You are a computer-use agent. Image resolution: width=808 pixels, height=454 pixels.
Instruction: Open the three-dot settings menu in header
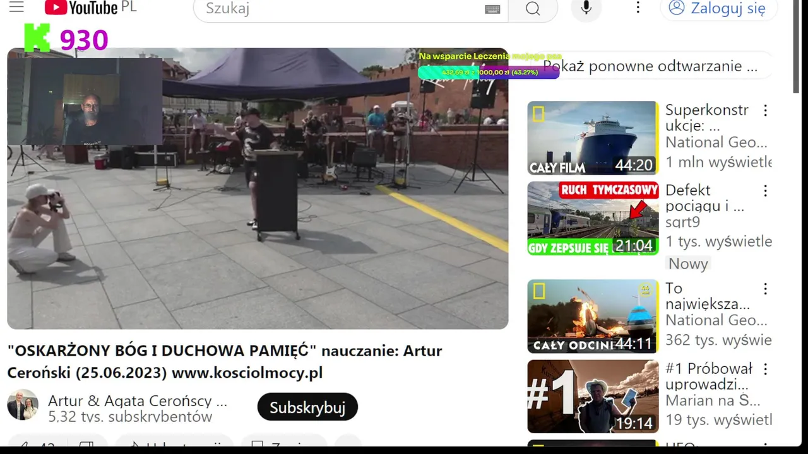638,8
